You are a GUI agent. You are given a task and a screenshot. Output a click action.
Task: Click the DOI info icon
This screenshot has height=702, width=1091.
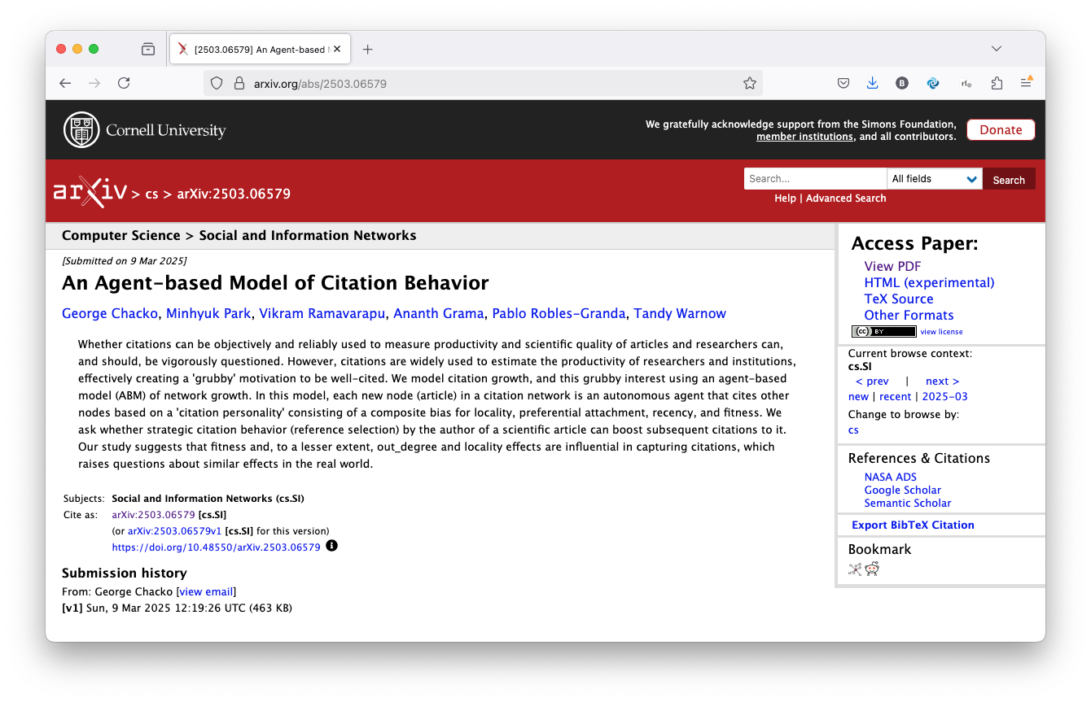[x=331, y=546]
